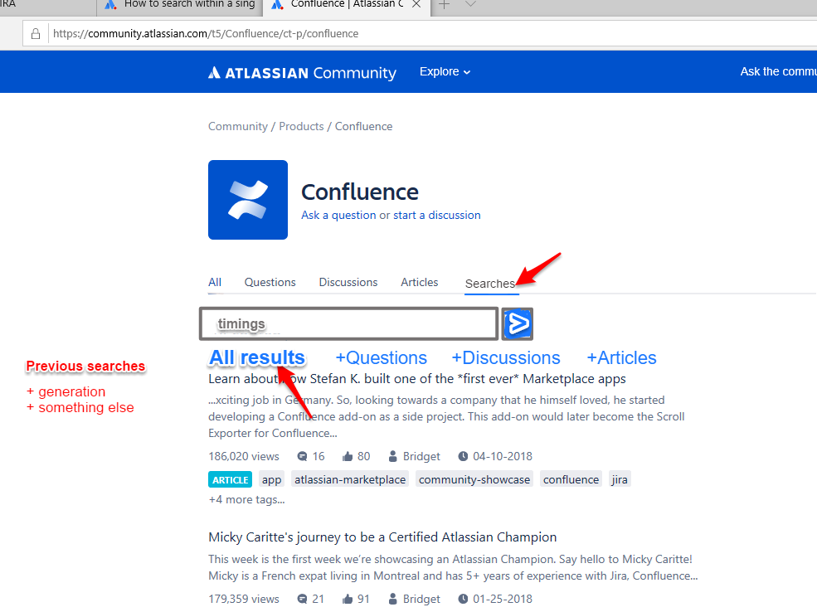Click the Confluence product logo tile
This screenshot has width=817, height=612.
pyautogui.click(x=248, y=200)
